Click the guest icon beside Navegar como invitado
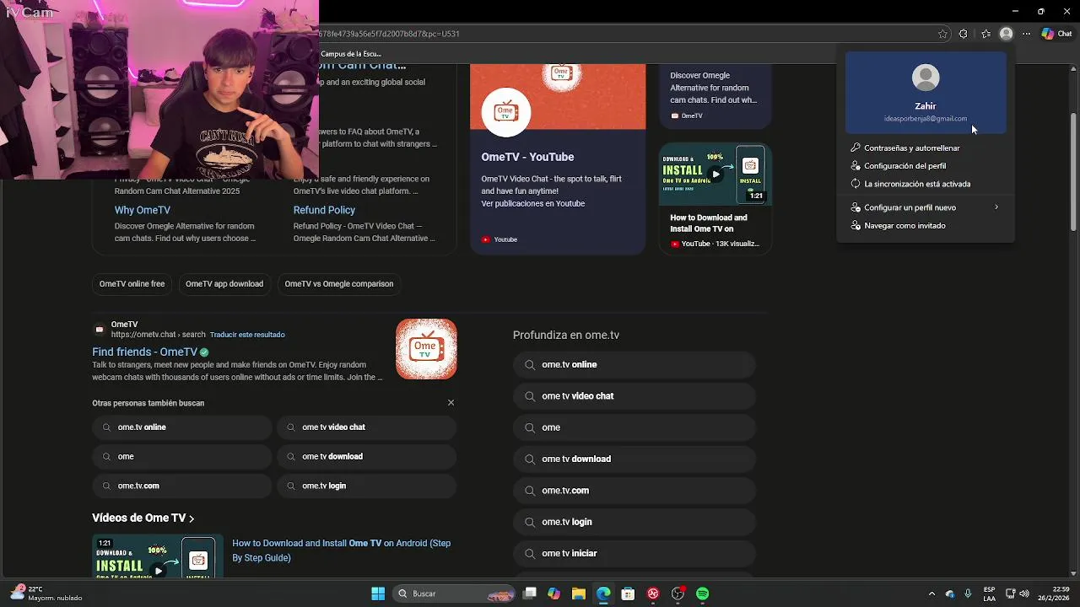The image size is (1080, 607). (856, 226)
